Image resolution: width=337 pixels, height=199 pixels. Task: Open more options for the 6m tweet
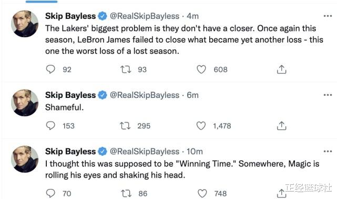[x=328, y=95]
